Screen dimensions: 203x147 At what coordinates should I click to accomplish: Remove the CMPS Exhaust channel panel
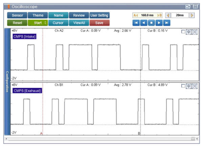(195, 86)
